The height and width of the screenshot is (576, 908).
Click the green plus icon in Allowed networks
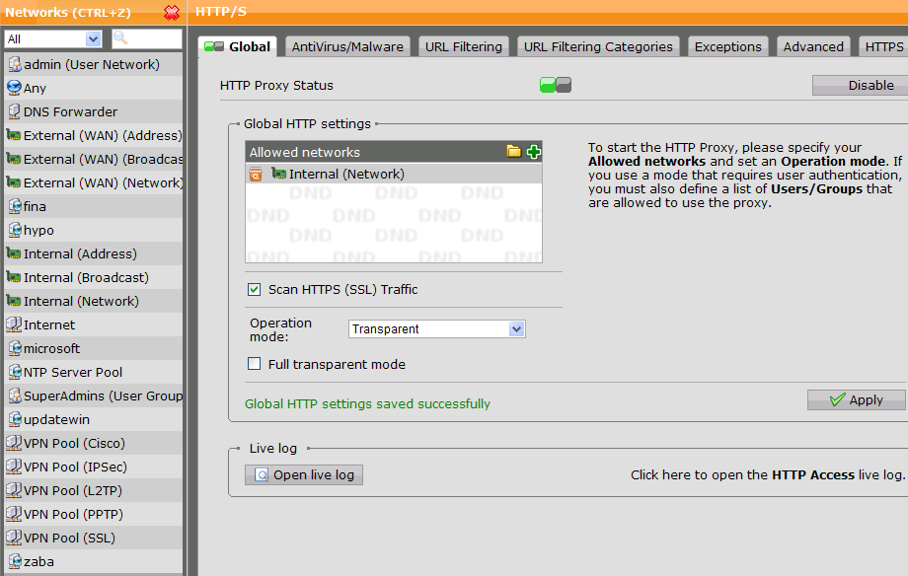tap(534, 151)
